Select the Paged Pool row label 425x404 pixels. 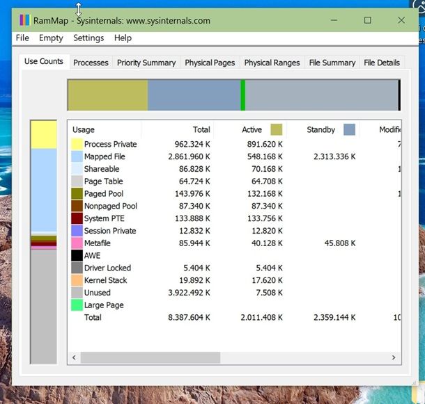104,193
